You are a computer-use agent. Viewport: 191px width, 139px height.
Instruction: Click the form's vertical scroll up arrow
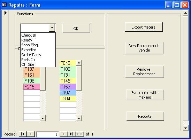pos(185,13)
